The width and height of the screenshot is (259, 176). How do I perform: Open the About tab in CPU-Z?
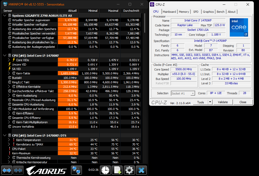[x=232, y=12]
